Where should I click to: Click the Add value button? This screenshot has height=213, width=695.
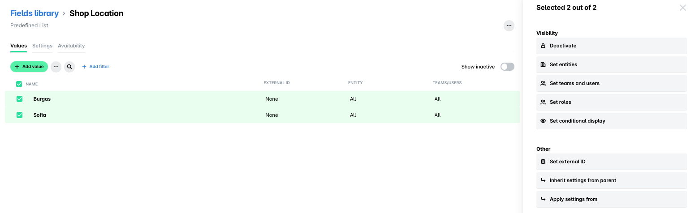point(29,67)
